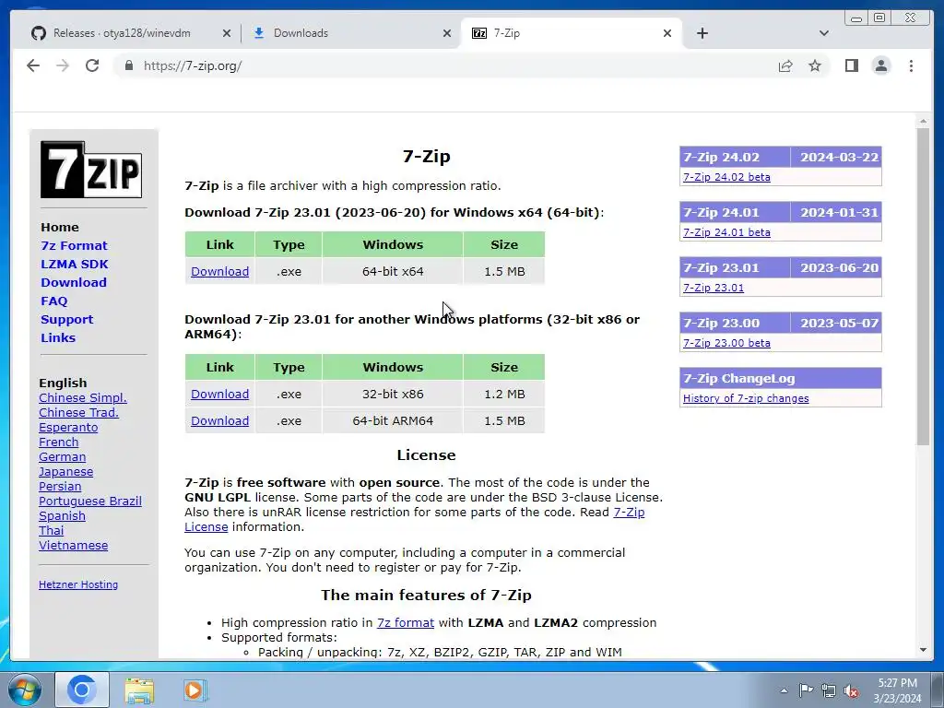
Task: Open the taskbar clock showing 5:27 PM
Action: pyautogui.click(x=897, y=690)
